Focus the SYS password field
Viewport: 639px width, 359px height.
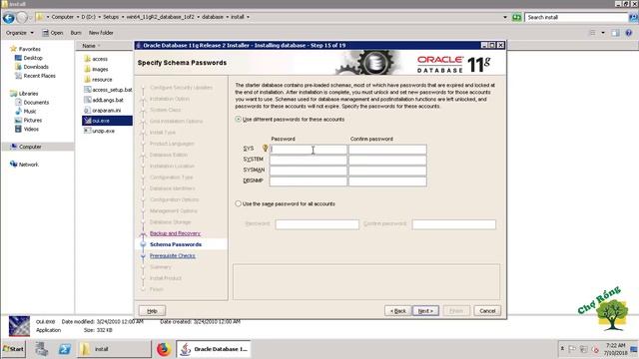click(x=309, y=150)
